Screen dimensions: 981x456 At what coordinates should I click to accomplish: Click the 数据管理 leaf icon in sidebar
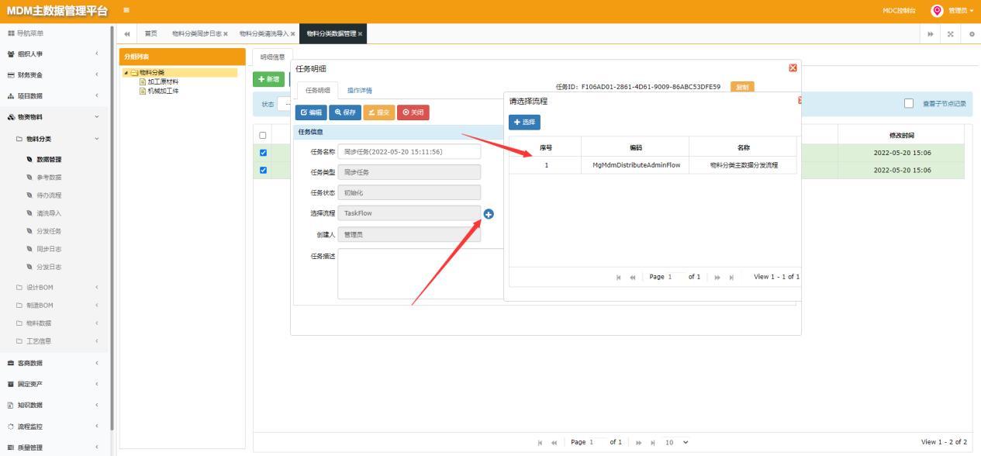30,160
